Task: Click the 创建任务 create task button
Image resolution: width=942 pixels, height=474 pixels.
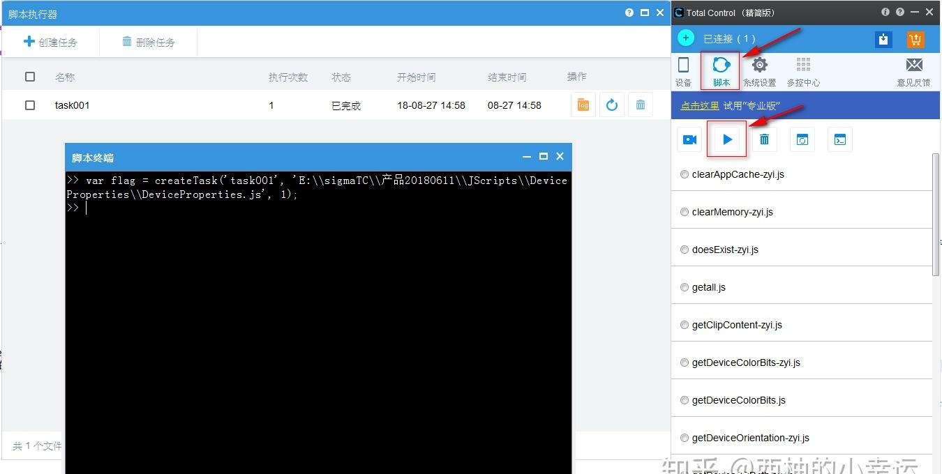Action: pyautogui.click(x=50, y=42)
